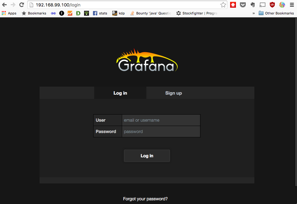The height and width of the screenshot is (204, 297).
Task: Follow the Forgot your password link
Action: [x=145, y=199]
